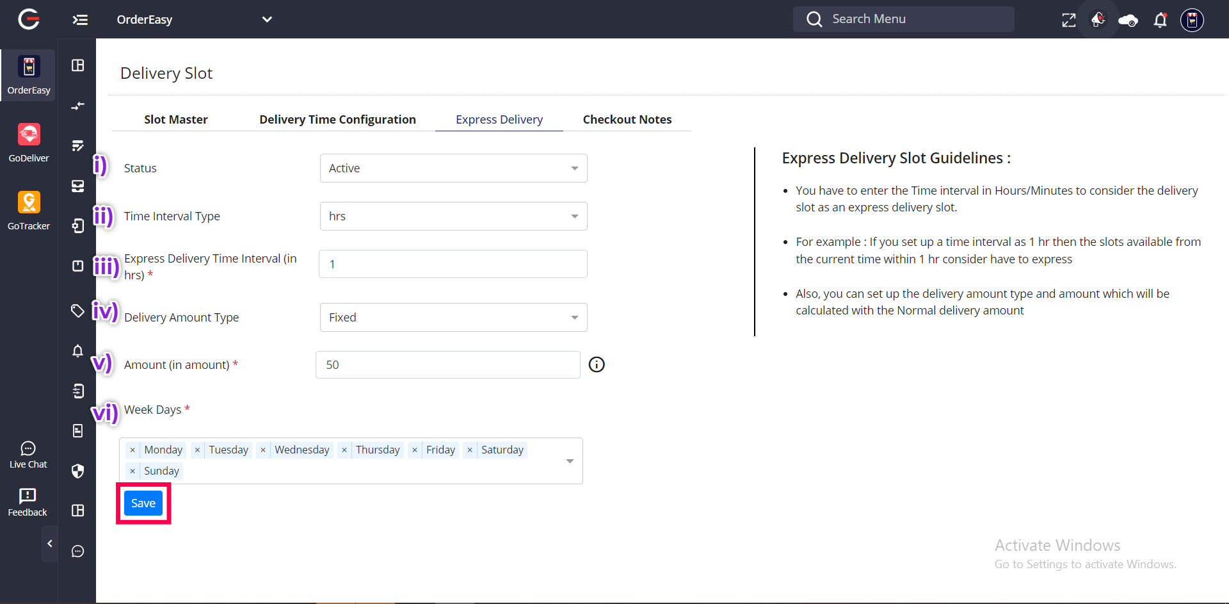The height and width of the screenshot is (604, 1229).
Task: Open the Status dropdown
Action: pos(453,168)
